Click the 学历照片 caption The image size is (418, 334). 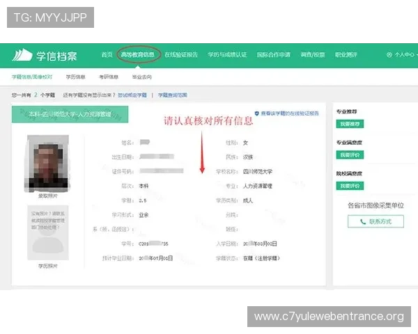coord(47,266)
